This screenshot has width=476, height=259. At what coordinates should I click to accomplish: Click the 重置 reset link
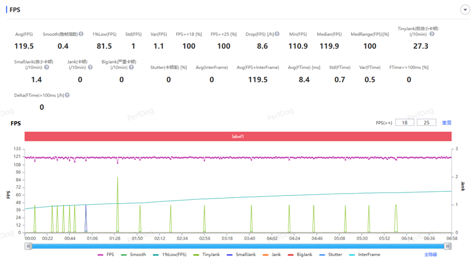coord(446,122)
